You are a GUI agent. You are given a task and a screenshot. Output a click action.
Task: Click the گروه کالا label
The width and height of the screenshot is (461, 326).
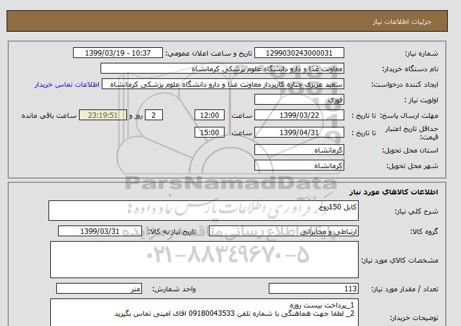tap(424, 231)
